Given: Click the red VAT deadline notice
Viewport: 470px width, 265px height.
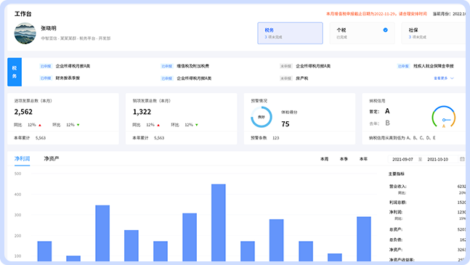Looking at the screenshot, I should pyautogui.click(x=376, y=14).
